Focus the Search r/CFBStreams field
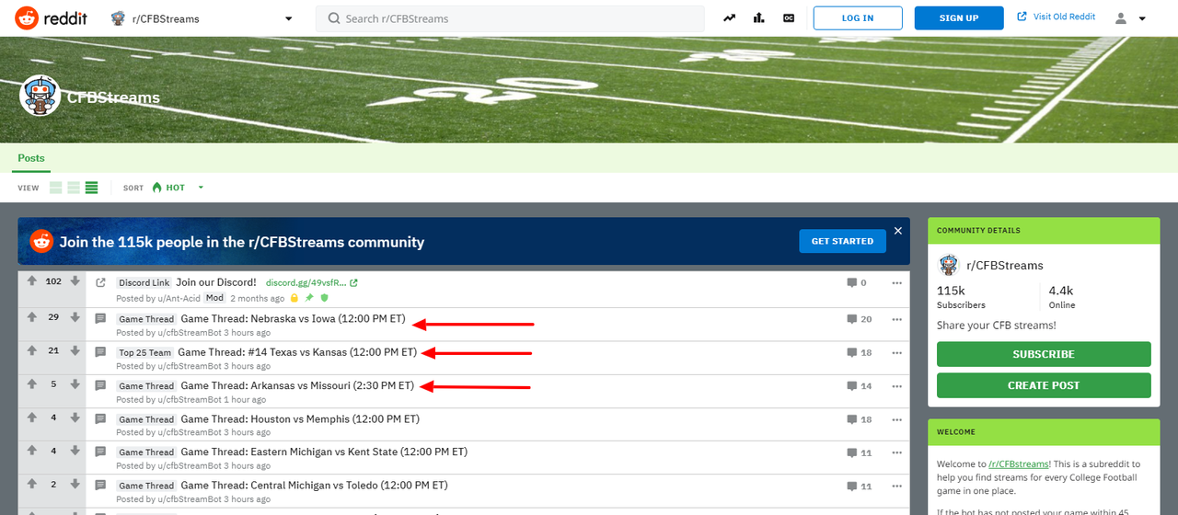This screenshot has width=1178, height=515. point(510,18)
